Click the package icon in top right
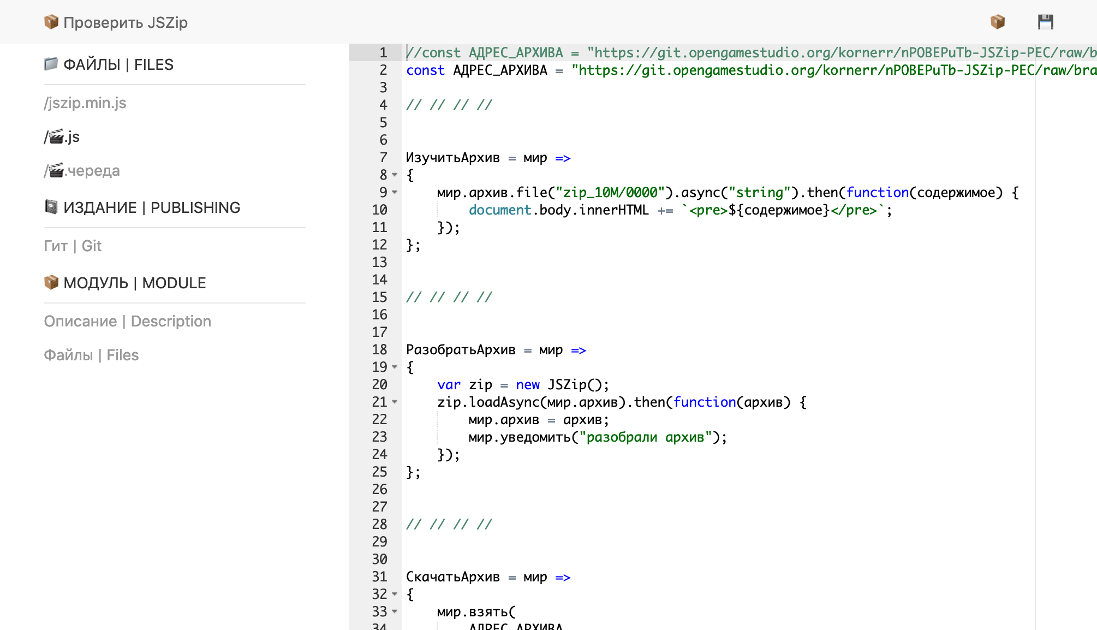 pos(997,22)
